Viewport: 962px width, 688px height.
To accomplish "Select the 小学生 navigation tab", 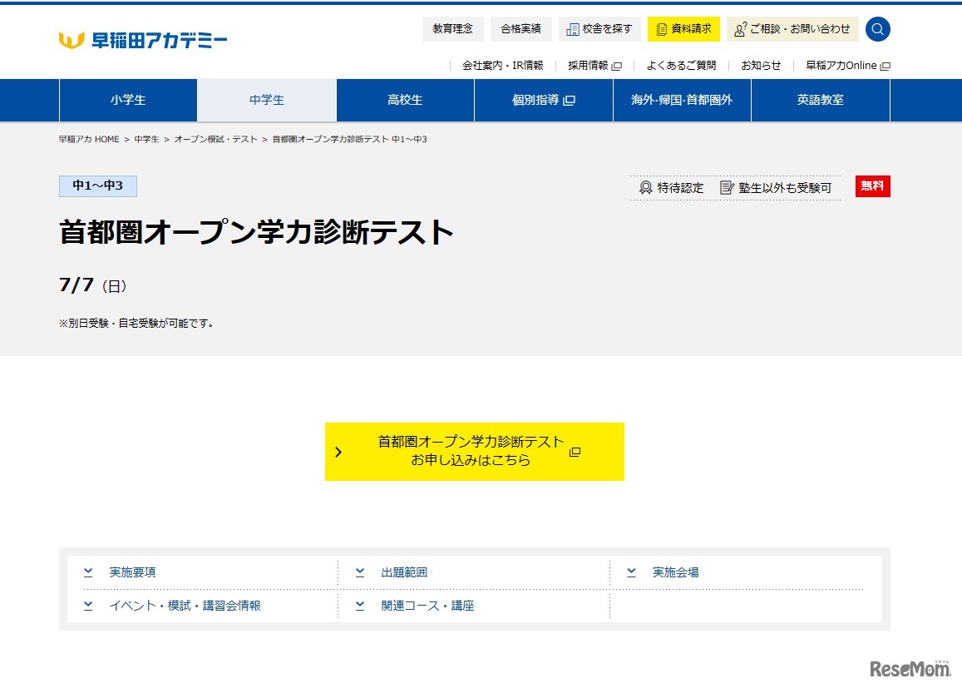I will 128,100.
